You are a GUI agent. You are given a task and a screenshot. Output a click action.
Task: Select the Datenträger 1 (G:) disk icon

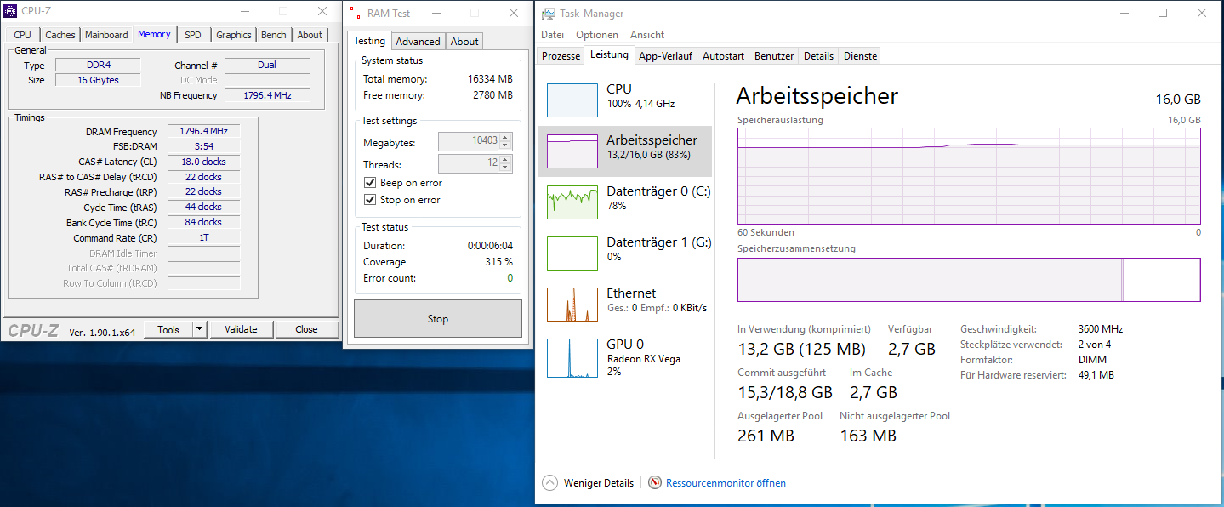(571, 253)
